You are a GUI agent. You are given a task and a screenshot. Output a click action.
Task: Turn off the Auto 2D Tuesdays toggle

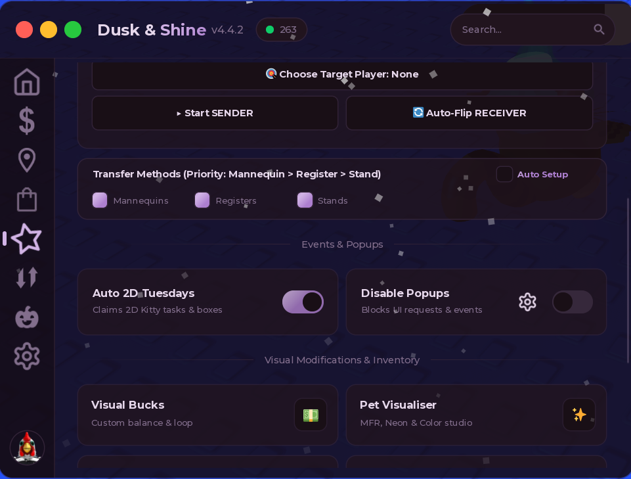pos(303,302)
